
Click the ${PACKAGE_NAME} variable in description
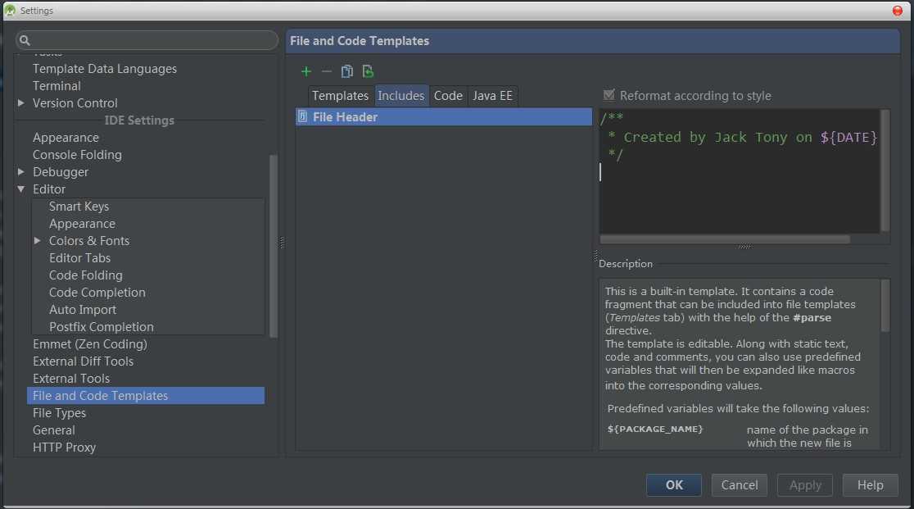tap(655, 429)
